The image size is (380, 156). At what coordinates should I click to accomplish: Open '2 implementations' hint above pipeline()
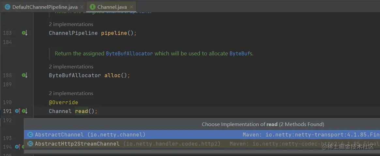71,24
